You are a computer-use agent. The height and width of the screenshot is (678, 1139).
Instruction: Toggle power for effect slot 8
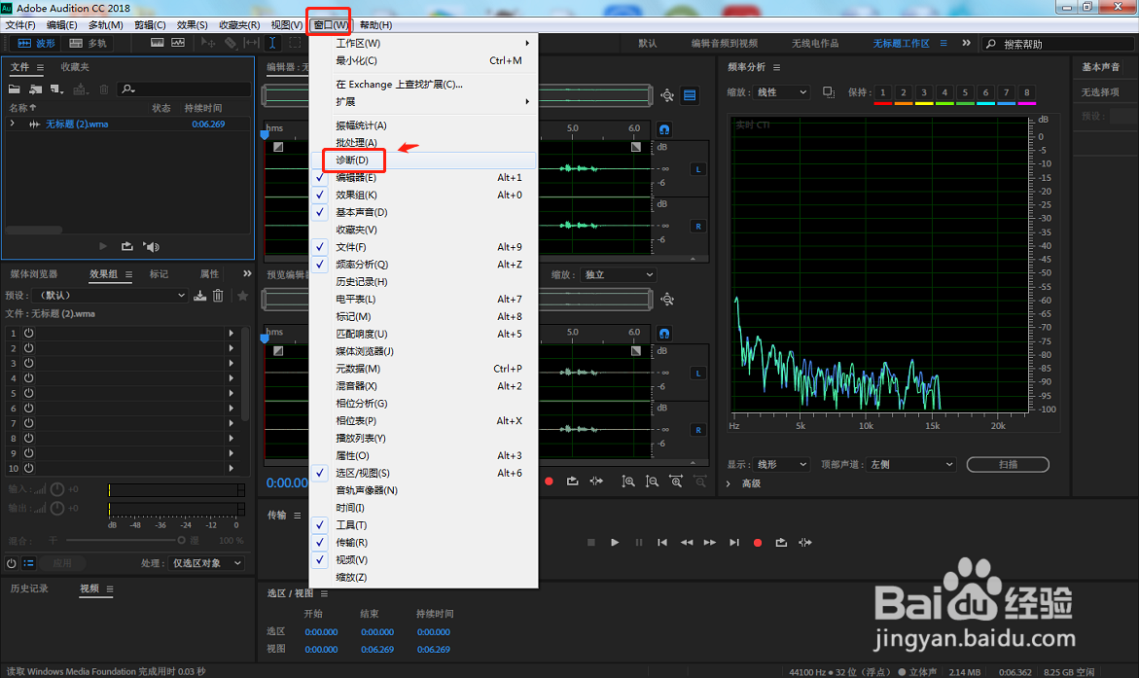pos(29,438)
